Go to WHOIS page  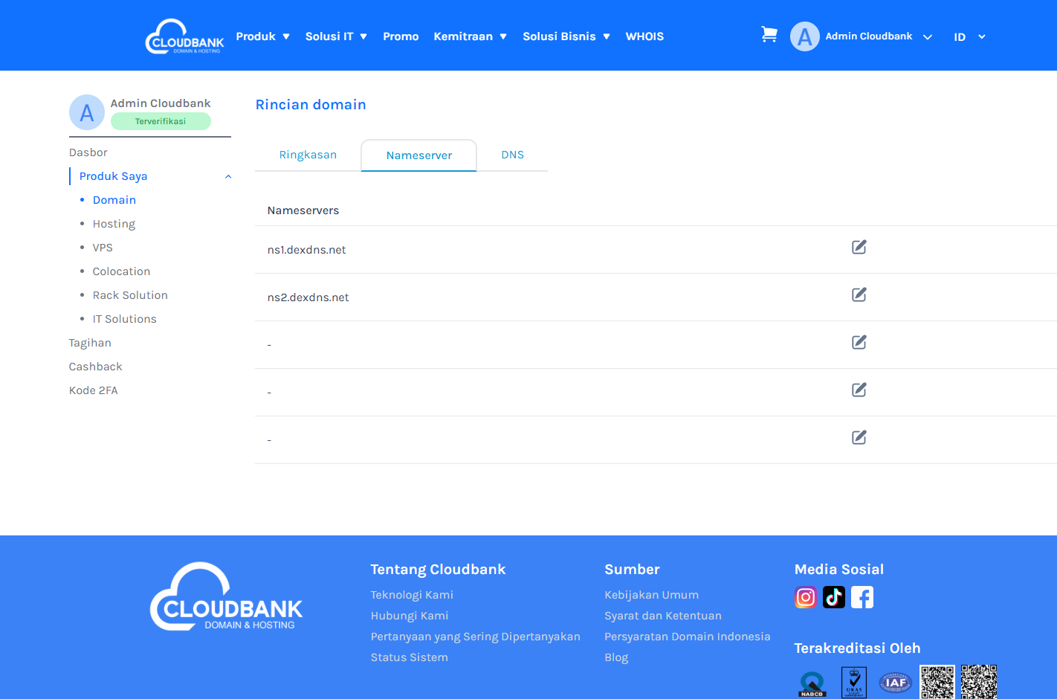(644, 36)
